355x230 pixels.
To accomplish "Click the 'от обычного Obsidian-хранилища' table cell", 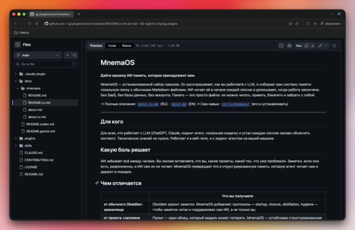I will (x=125, y=207).
